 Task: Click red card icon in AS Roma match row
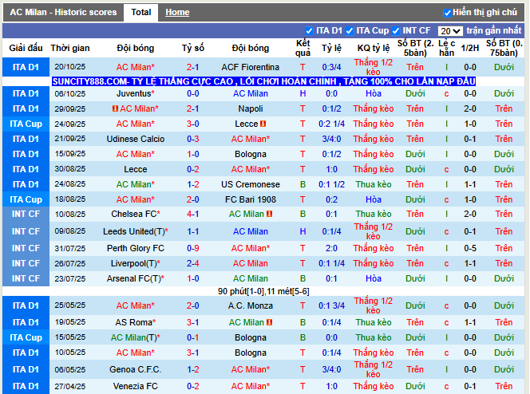coord(271,322)
